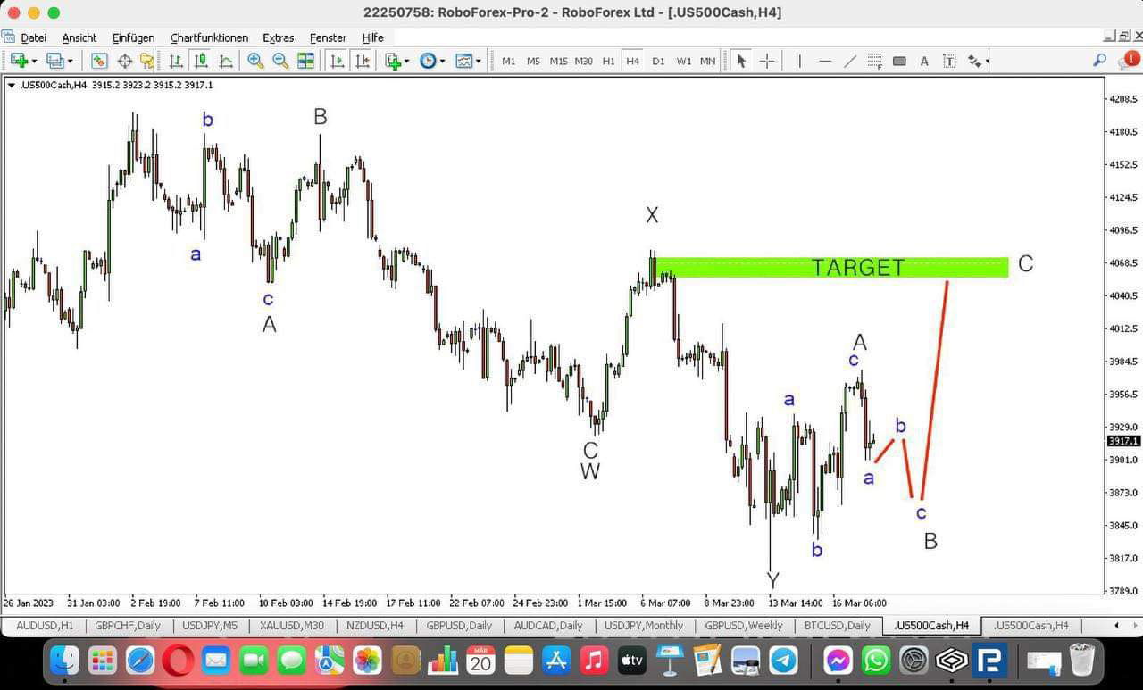The image size is (1143, 690).
Task: Expand the chart templates dropdown
Action: point(479,61)
